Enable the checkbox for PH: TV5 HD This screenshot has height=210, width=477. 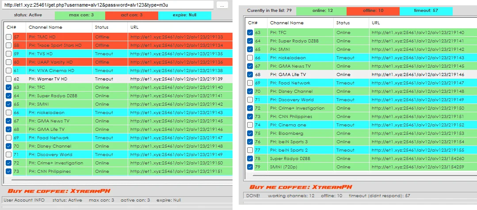tap(9, 53)
